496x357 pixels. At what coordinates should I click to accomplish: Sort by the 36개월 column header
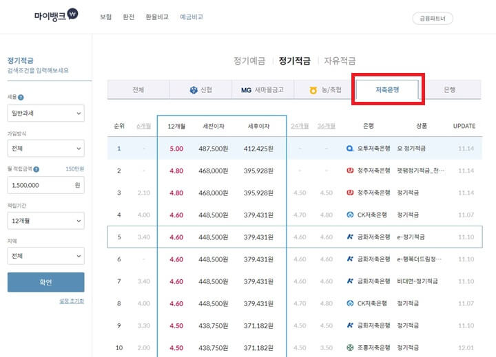click(x=326, y=127)
